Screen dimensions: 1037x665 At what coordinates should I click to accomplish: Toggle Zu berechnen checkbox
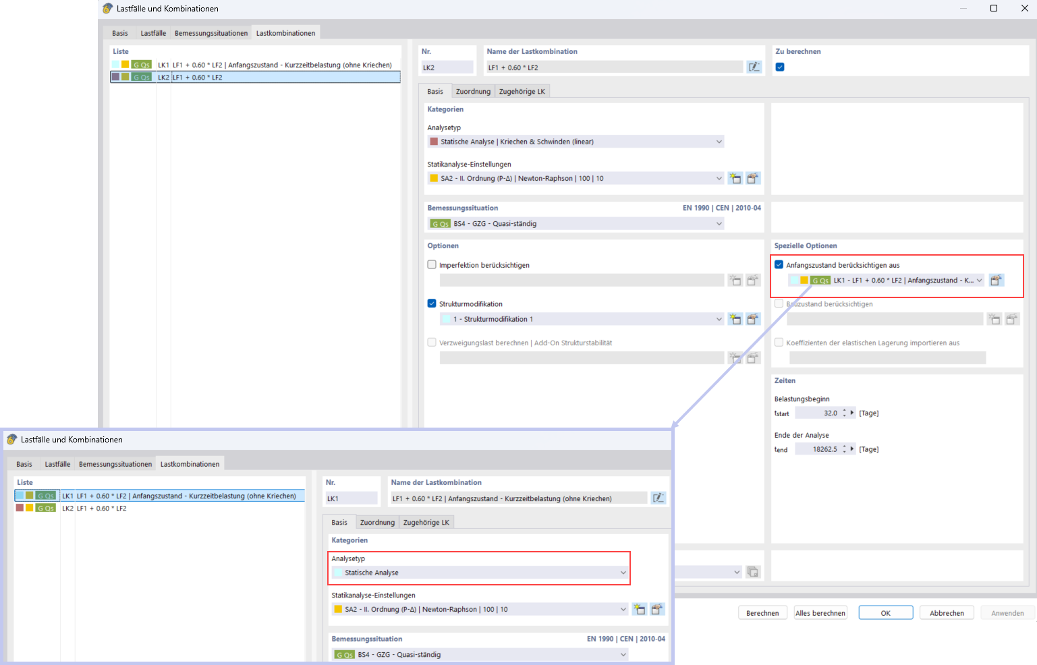[780, 67]
